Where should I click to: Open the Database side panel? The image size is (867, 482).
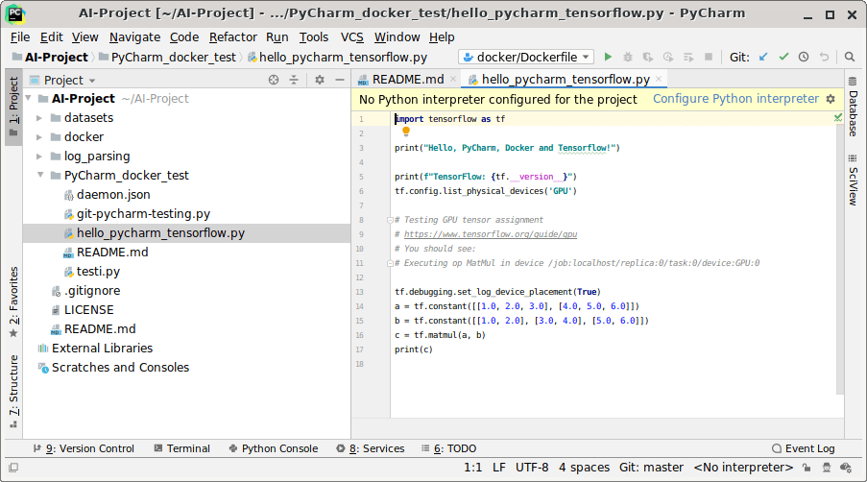click(853, 107)
